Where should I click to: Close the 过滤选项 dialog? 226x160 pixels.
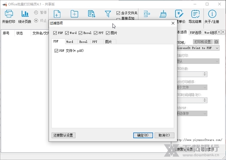[173, 23]
